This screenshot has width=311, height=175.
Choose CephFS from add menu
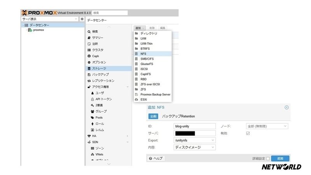click(x=153, y=74)
